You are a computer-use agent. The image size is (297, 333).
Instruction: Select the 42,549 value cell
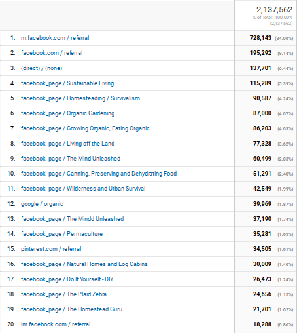pyautogui.click(x=262, y=189)
